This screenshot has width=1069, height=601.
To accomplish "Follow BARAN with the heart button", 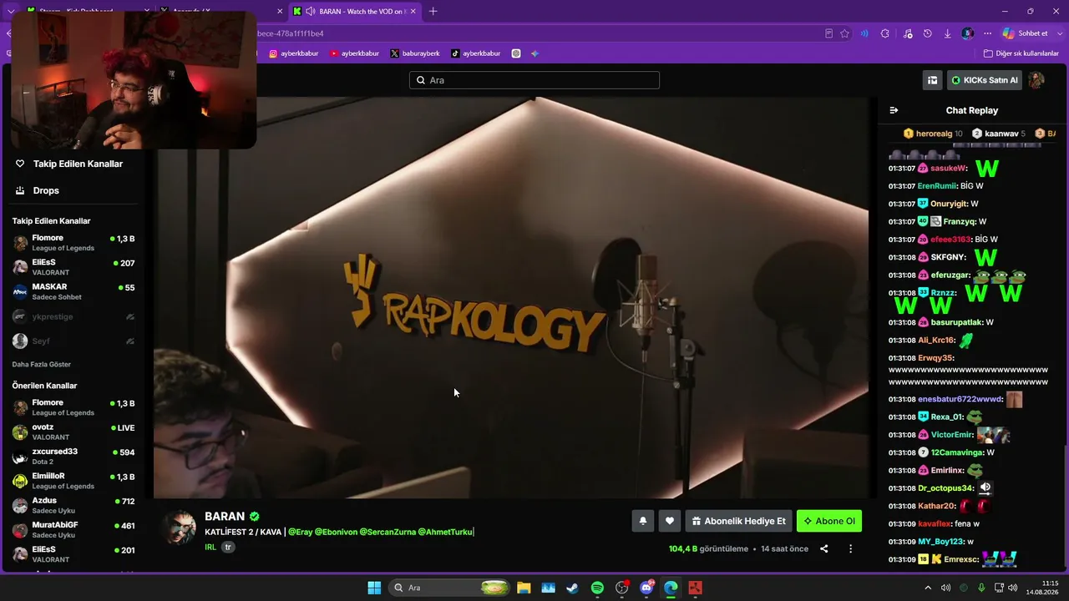I will (669, 521).
